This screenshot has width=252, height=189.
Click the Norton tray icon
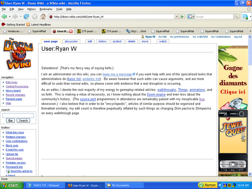click(208, 185)
